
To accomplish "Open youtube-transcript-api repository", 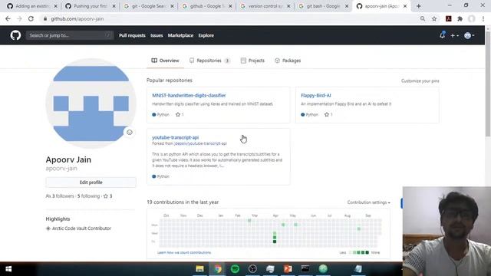I will tap(176, 137).
